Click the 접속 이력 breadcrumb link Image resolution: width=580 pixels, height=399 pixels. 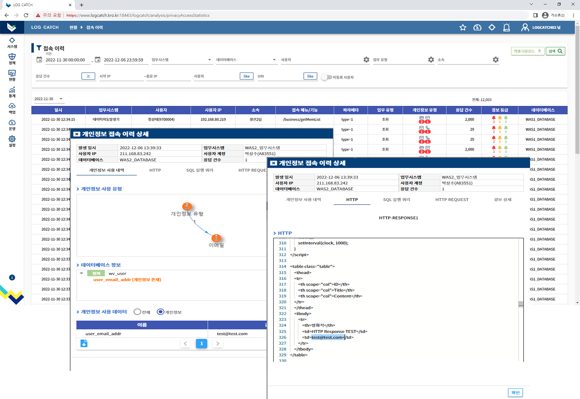point(95,28)
